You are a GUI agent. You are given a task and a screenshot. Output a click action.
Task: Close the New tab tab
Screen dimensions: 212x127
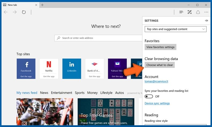tap(36, 5)
